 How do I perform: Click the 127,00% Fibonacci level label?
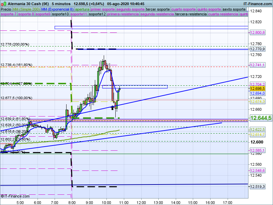(16, 83)
